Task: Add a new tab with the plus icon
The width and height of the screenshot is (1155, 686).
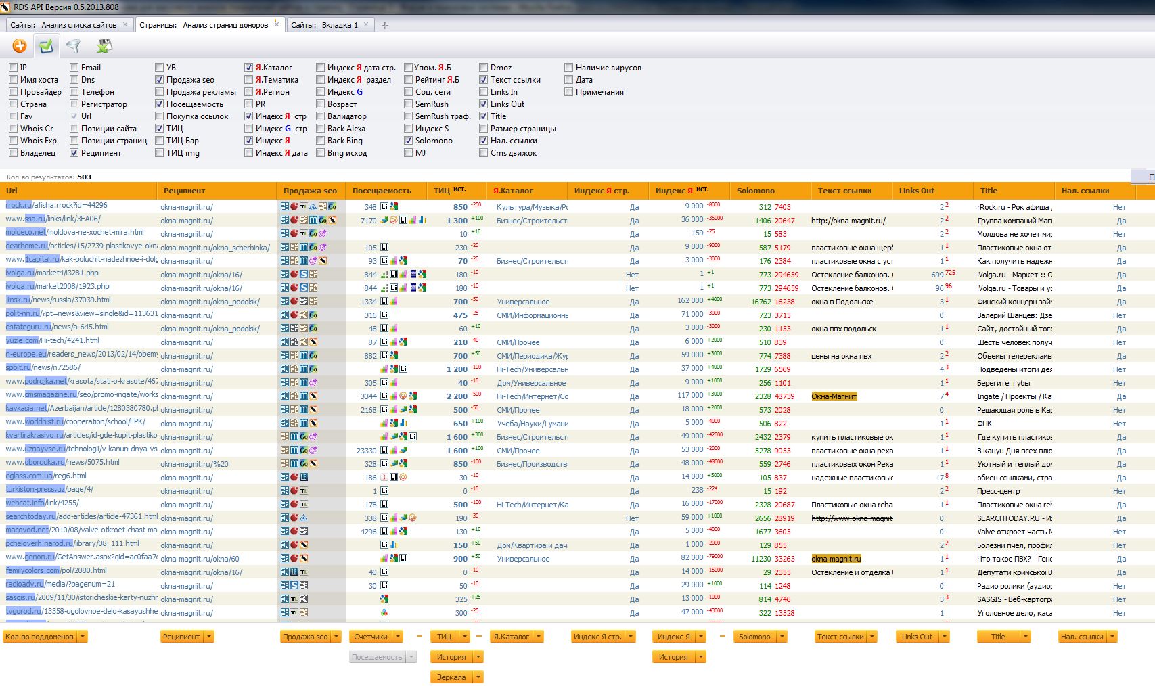Action: point(385,26)
